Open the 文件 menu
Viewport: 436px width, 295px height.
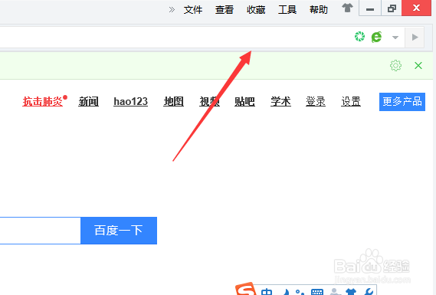coord(192,10)
